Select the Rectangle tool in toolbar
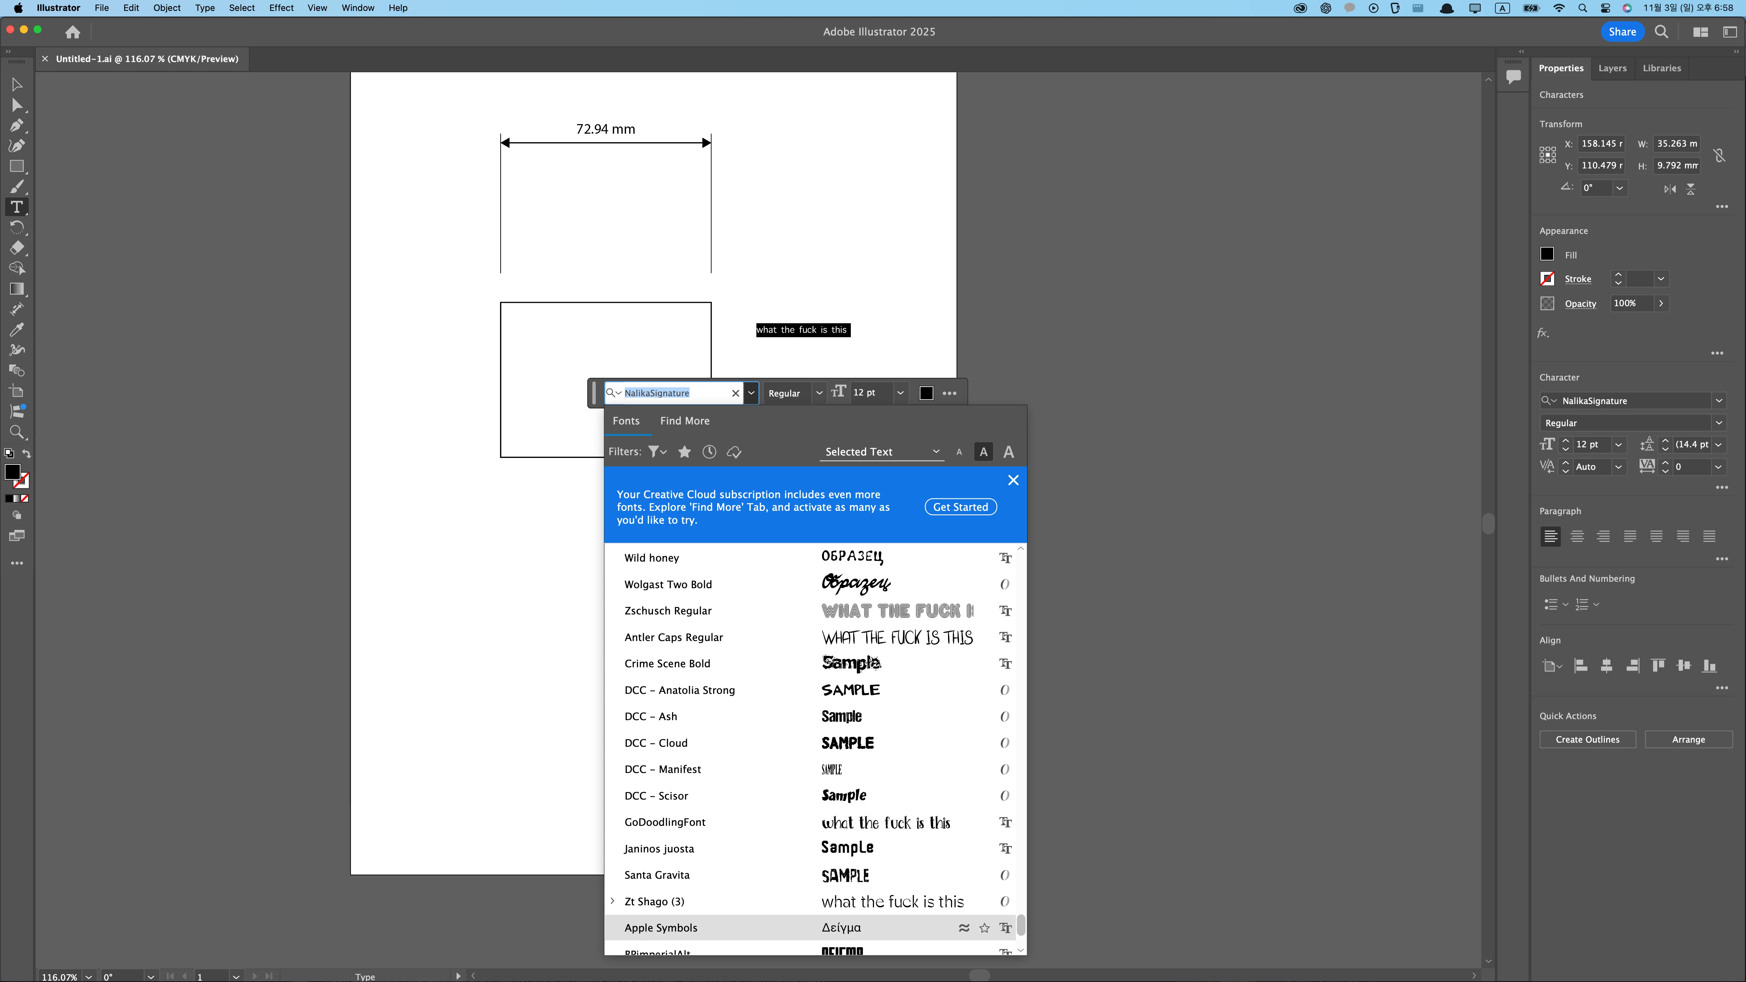1746x982 pixels. click(17, 166)
